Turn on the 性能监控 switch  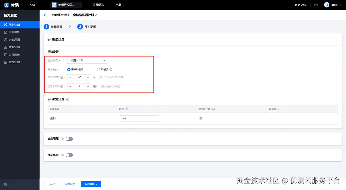pyautogui.click(x=69, y=155)
